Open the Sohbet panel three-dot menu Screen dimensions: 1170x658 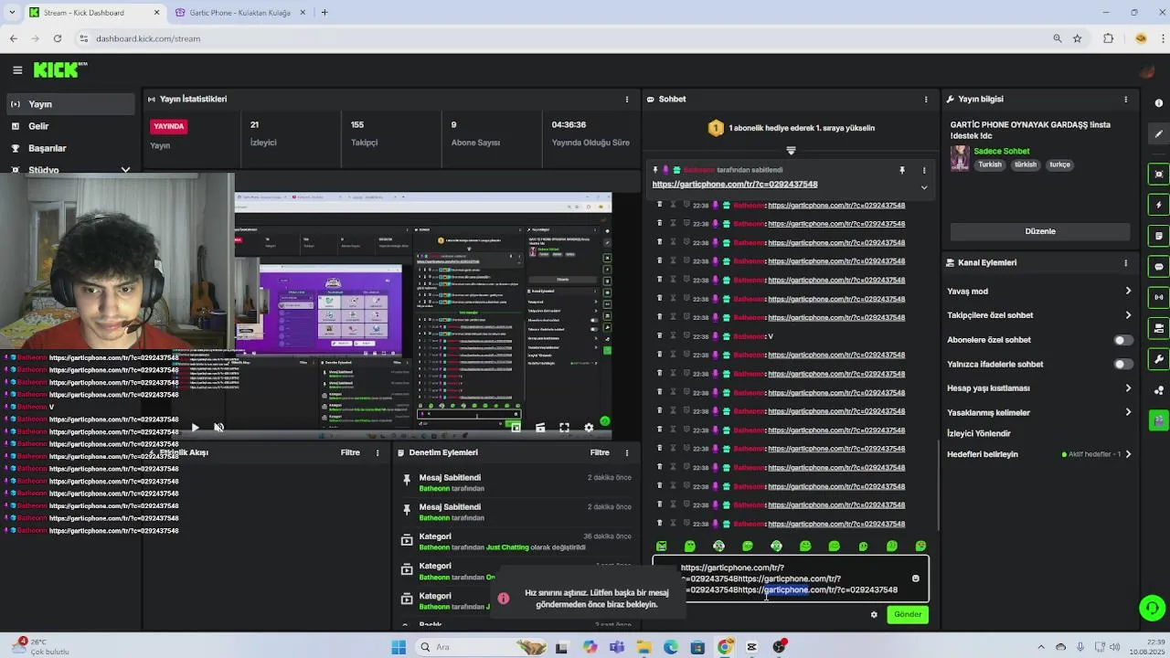coord(926,99)
